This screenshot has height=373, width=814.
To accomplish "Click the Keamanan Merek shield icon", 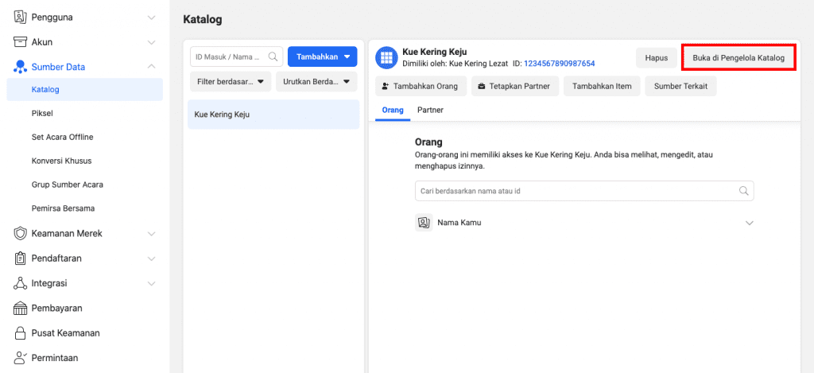I will click(x=21, y=234).
